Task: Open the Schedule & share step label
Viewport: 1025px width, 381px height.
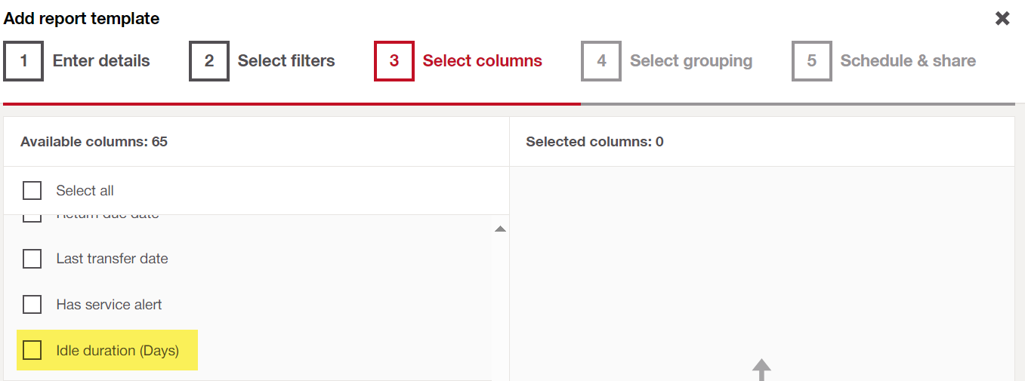Action: click(x=908, y=61)
